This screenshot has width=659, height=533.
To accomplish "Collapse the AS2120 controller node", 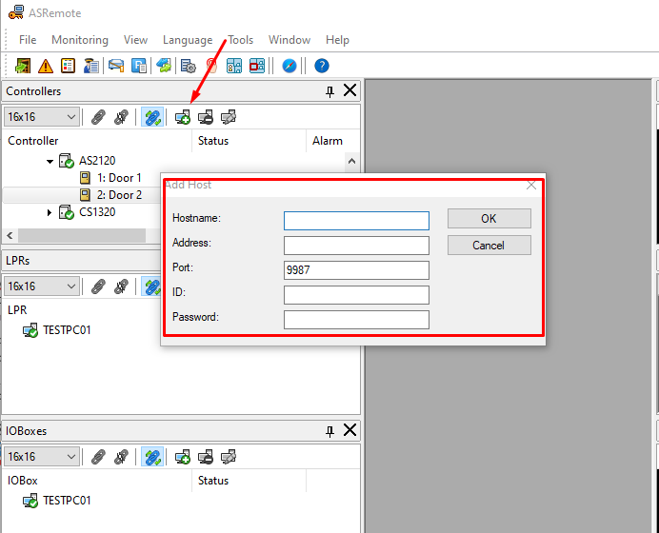I will [50, 161].
